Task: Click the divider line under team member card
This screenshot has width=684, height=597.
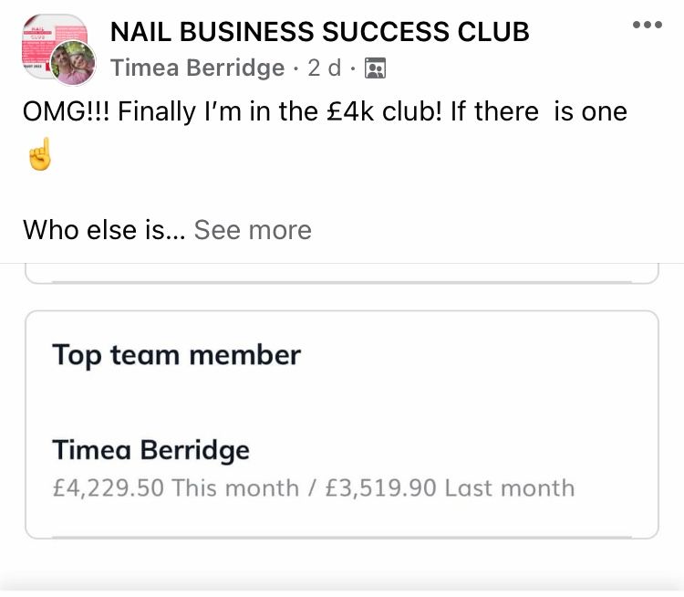Action: click(342, 538)
